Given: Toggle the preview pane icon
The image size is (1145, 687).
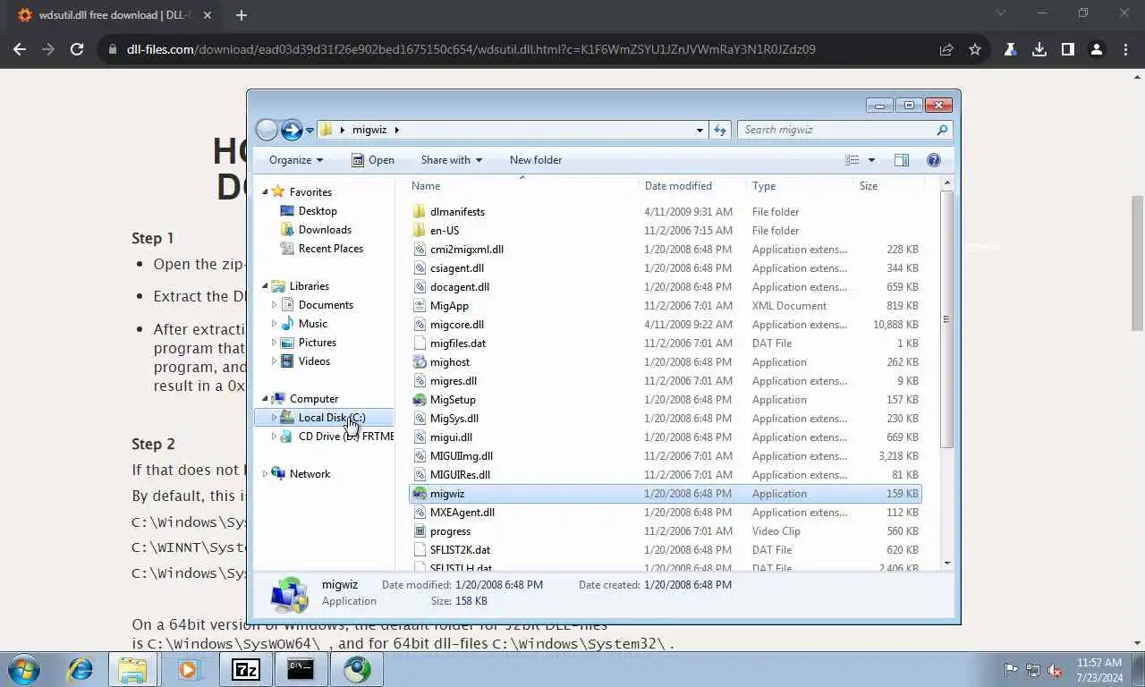Looking at the screenshot, I should 902,160.
